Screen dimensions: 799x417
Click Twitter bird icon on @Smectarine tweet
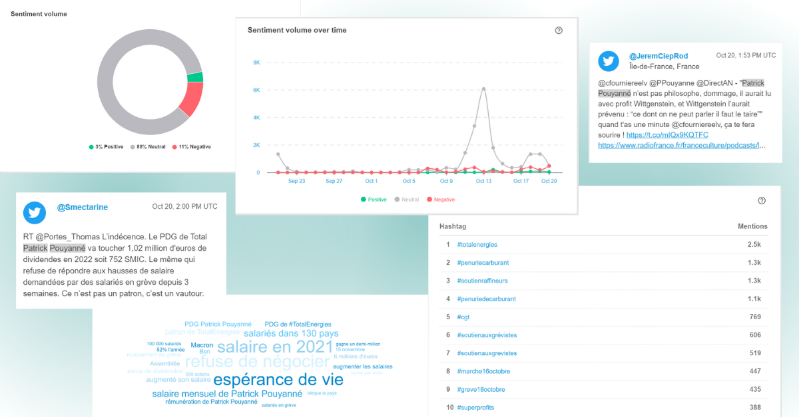tap(35, 213)
